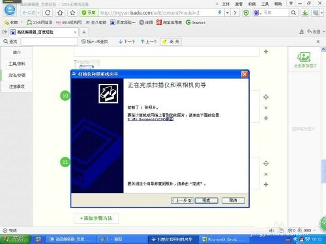Viewport: 326px width, 244px height.
Task: Click the move icon beside step 10
Action: pos(266,97)
